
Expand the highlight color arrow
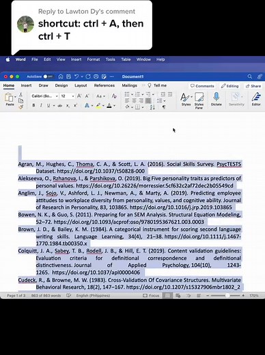(x=103, y=106)
